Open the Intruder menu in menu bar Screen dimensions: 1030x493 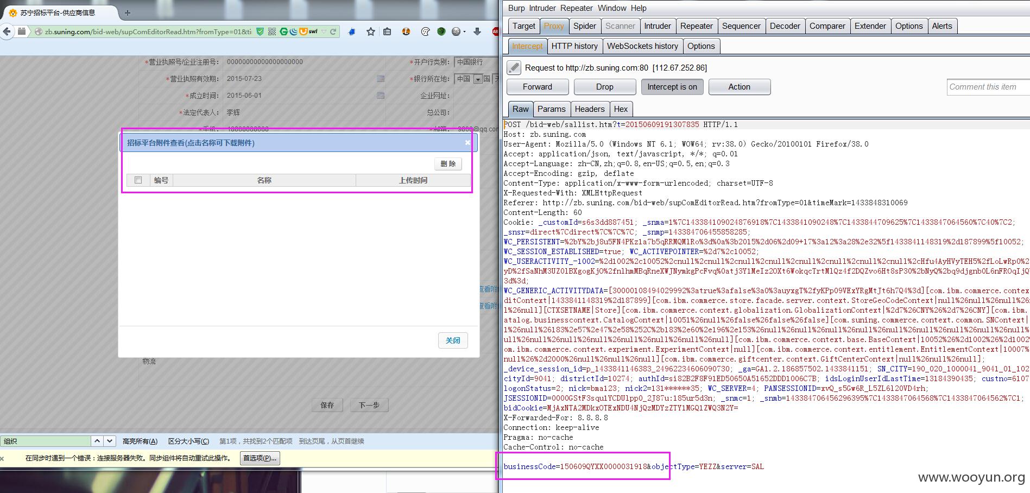point(542,8)
